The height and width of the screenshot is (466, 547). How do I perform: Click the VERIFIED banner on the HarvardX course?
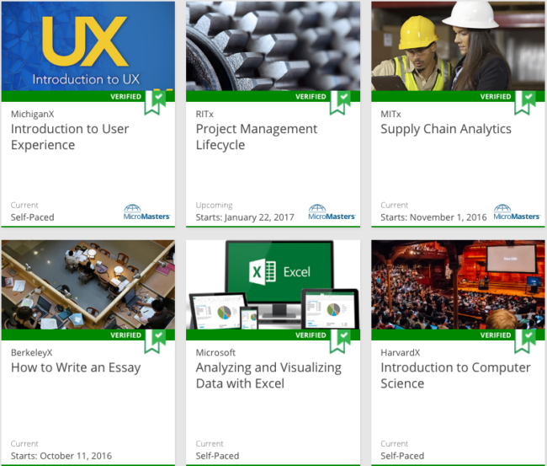[x=458, y=335]
